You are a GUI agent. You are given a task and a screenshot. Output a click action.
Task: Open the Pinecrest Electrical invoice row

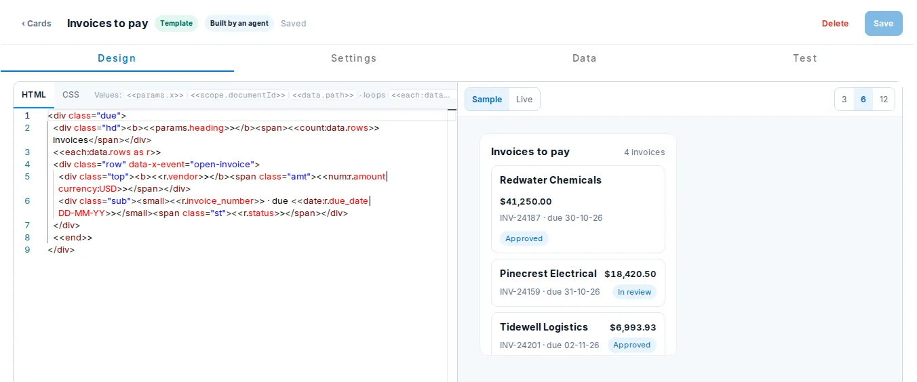click(578, 282)
